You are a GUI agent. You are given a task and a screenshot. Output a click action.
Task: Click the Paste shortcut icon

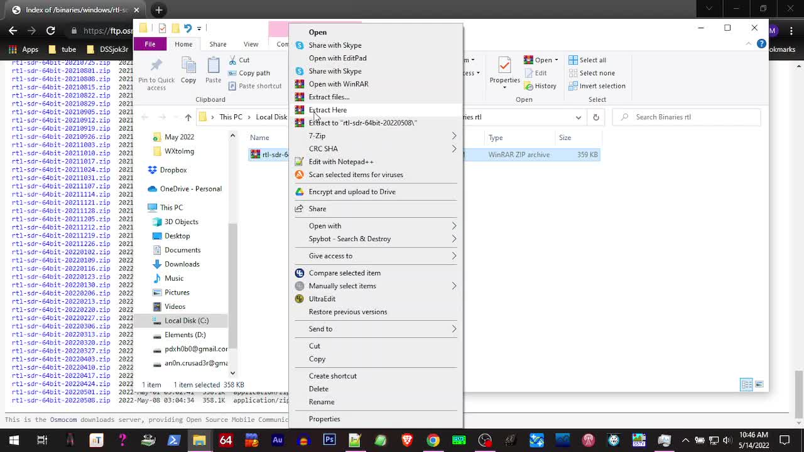pyautogui.click(x=231, y=86)
